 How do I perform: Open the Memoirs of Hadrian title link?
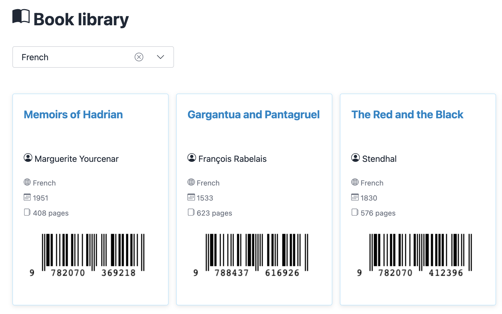pyautogui.click(x=73, y=115)
